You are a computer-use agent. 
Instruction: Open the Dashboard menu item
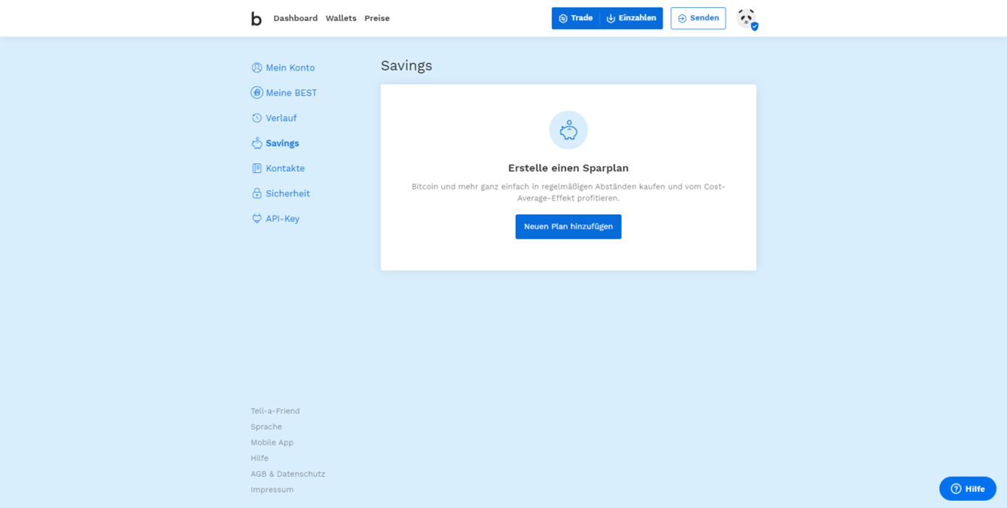tap(295, 18)
